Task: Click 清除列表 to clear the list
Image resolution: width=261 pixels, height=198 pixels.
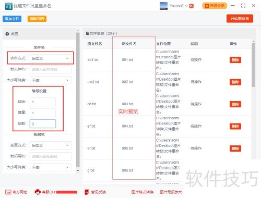Action: [x=37, y=19]
